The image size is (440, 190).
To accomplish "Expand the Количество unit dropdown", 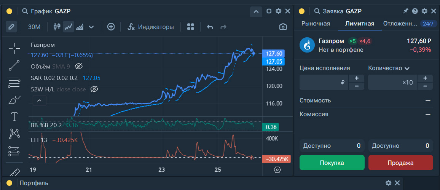I will point(407,69).
